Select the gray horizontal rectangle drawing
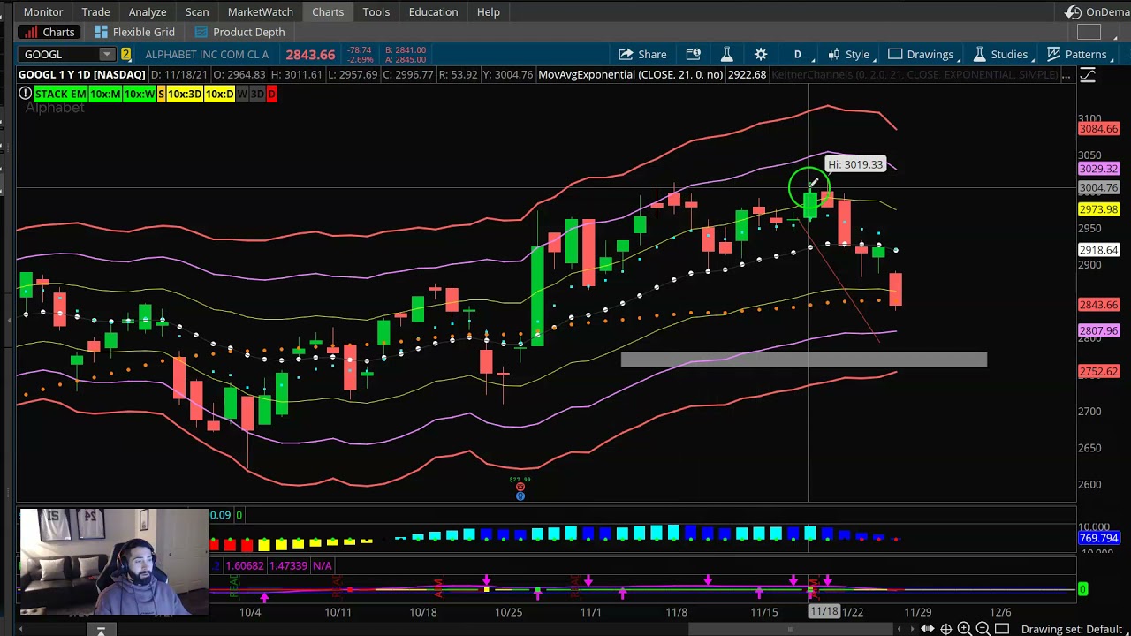 pyautogui.click(x=804, y=360)
